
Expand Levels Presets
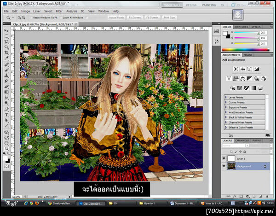click(226, 97)
